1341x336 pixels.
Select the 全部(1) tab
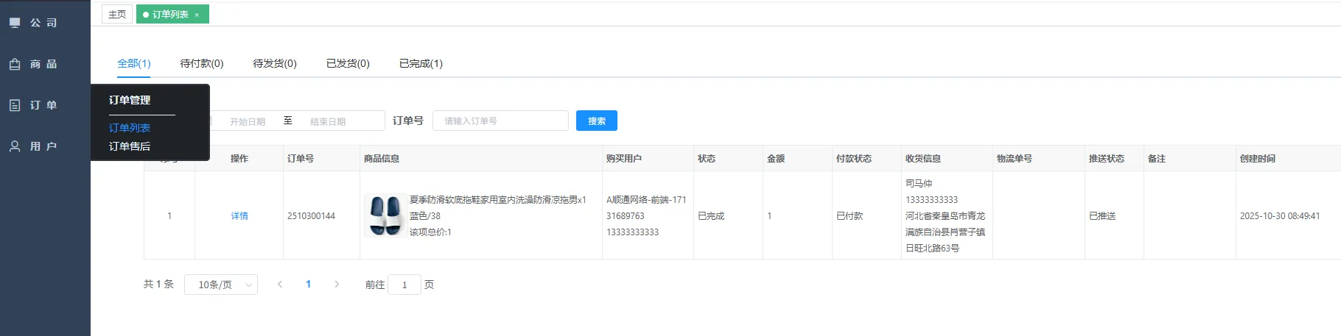coord(134,63)
